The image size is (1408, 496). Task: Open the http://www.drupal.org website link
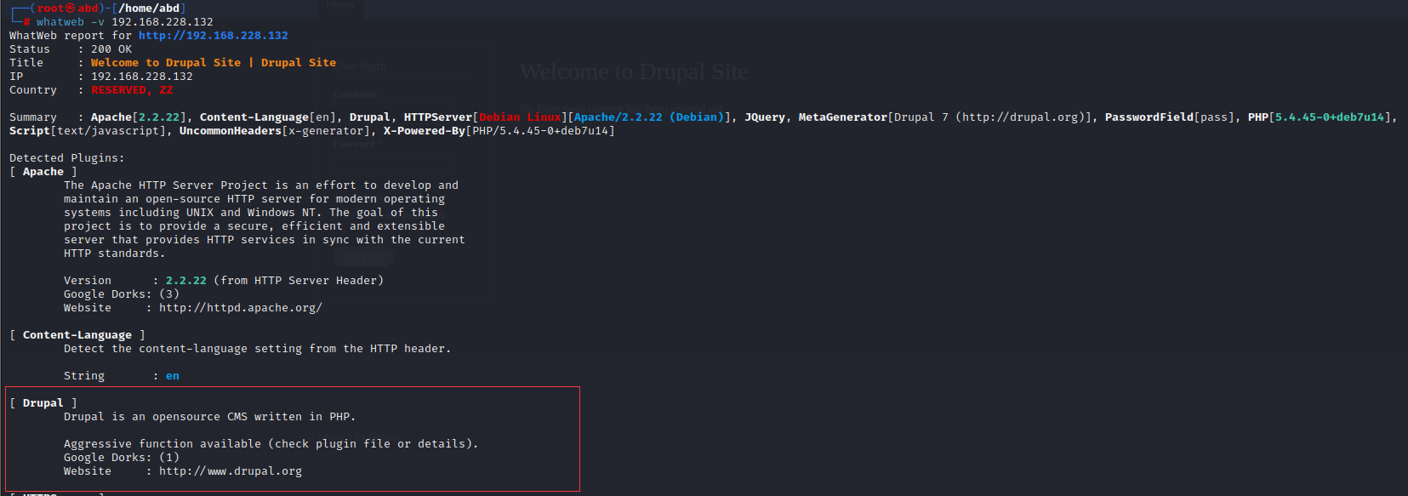[230, 471]
